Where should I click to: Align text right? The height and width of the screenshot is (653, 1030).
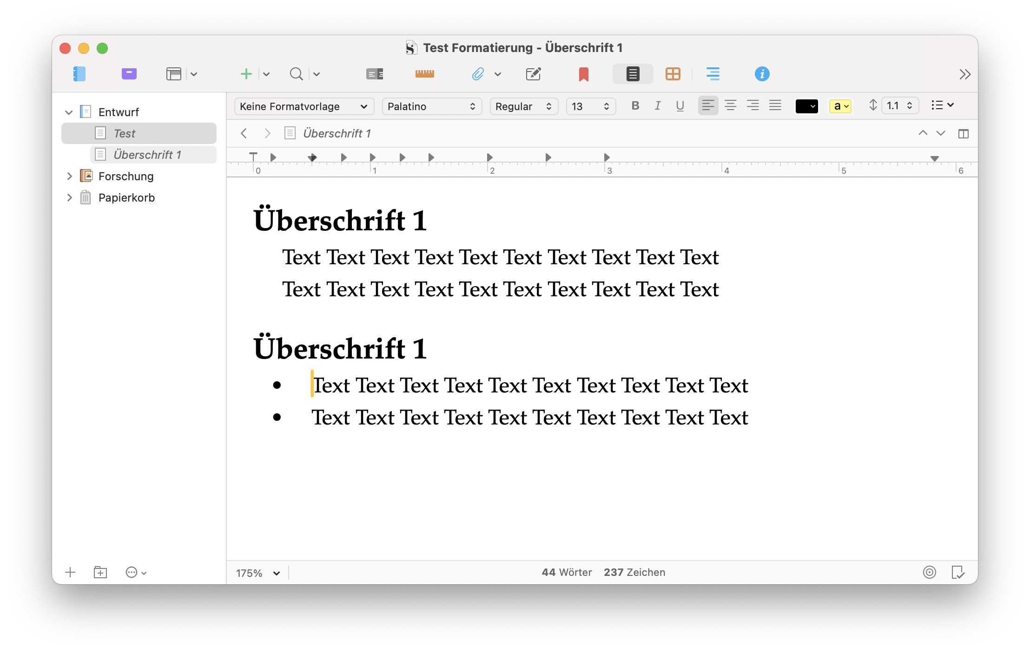[x=753, y=105]
